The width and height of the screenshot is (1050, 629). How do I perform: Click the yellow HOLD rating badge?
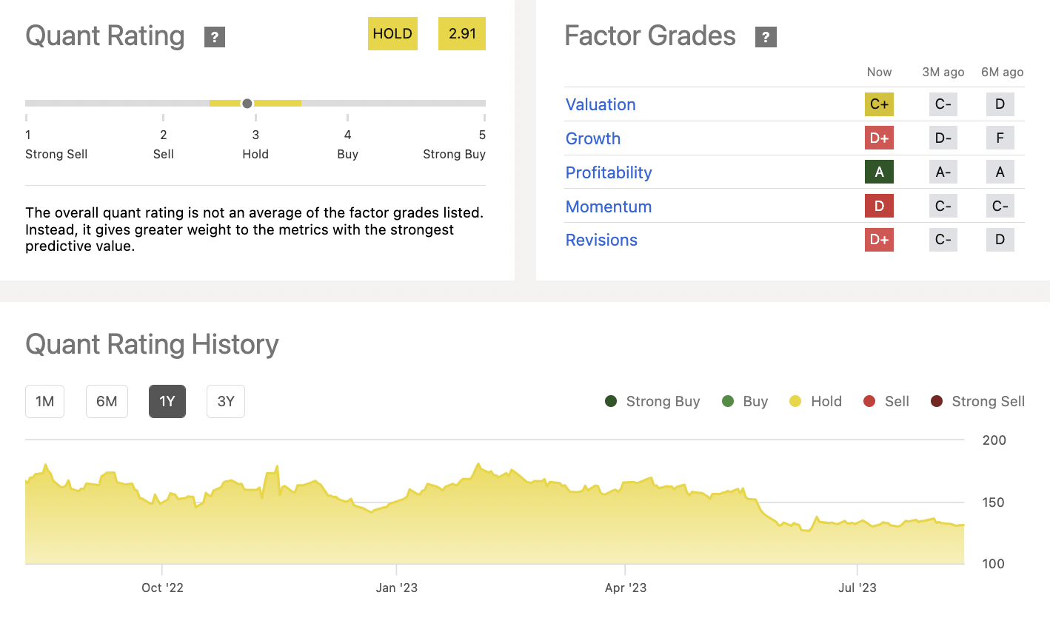392,34
